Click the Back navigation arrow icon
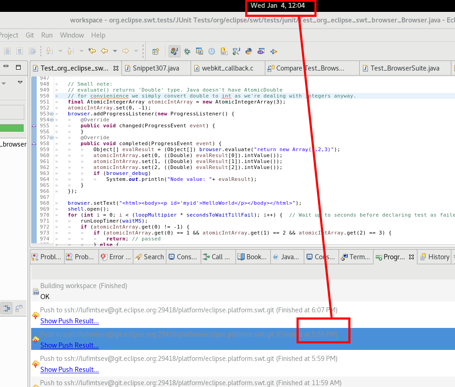 click(104, 51)
